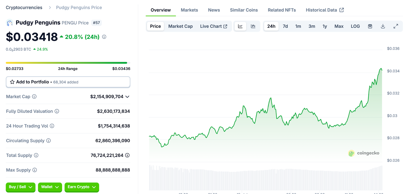Click the 24h Range price bar
This screenshot has width=404, height=194.
coord(68,63)
